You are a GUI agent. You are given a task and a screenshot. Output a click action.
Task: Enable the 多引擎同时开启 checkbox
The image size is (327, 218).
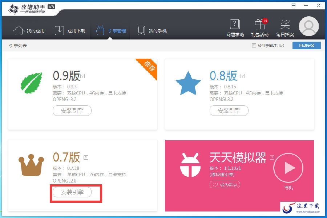pyautogui.click(x=254, y=46)
